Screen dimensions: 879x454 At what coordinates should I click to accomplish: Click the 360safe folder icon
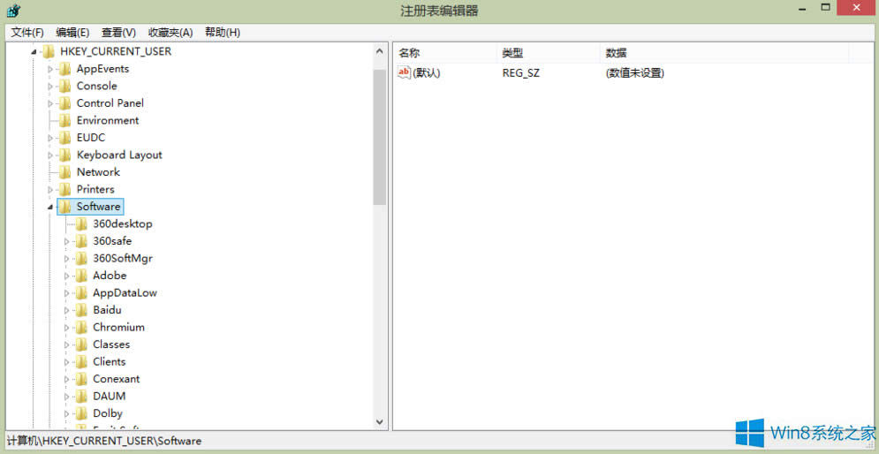81,241
